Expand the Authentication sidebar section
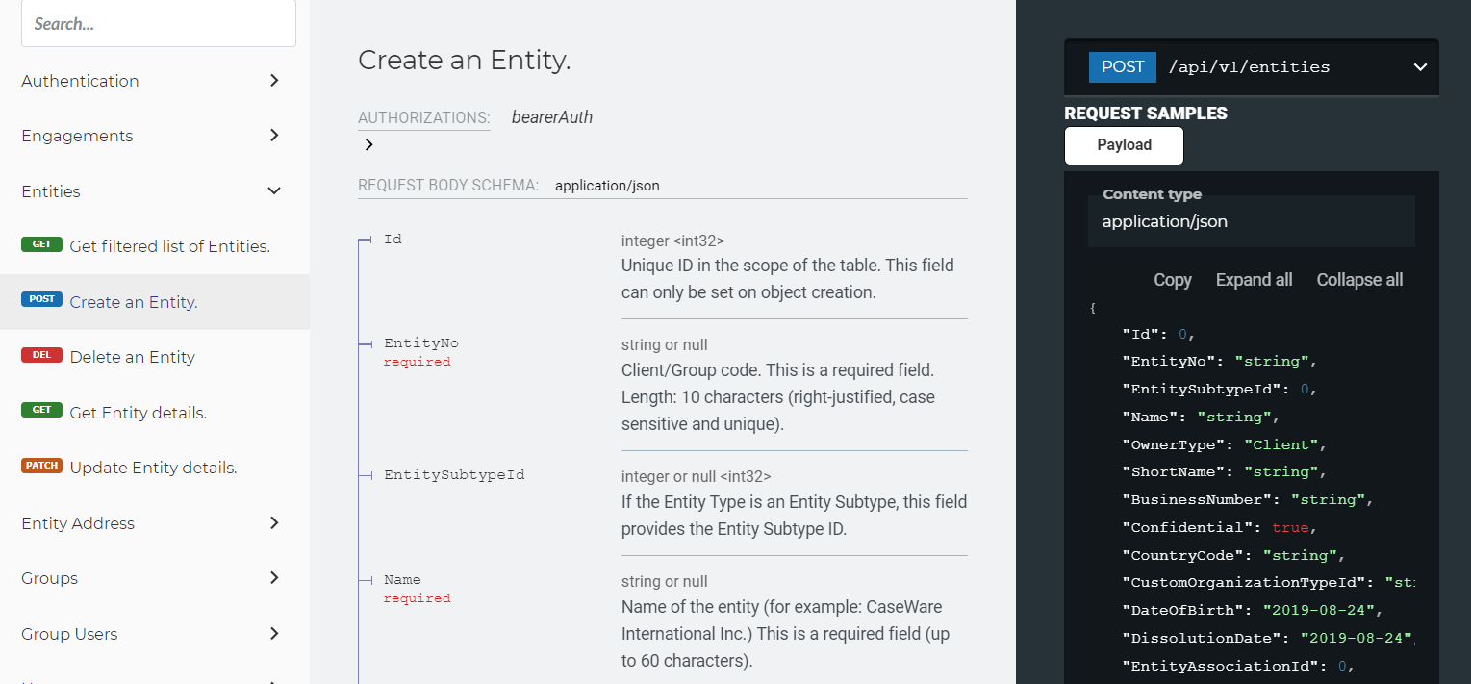The width and height of the screenshot is (1471, 684). click(274, 81)
